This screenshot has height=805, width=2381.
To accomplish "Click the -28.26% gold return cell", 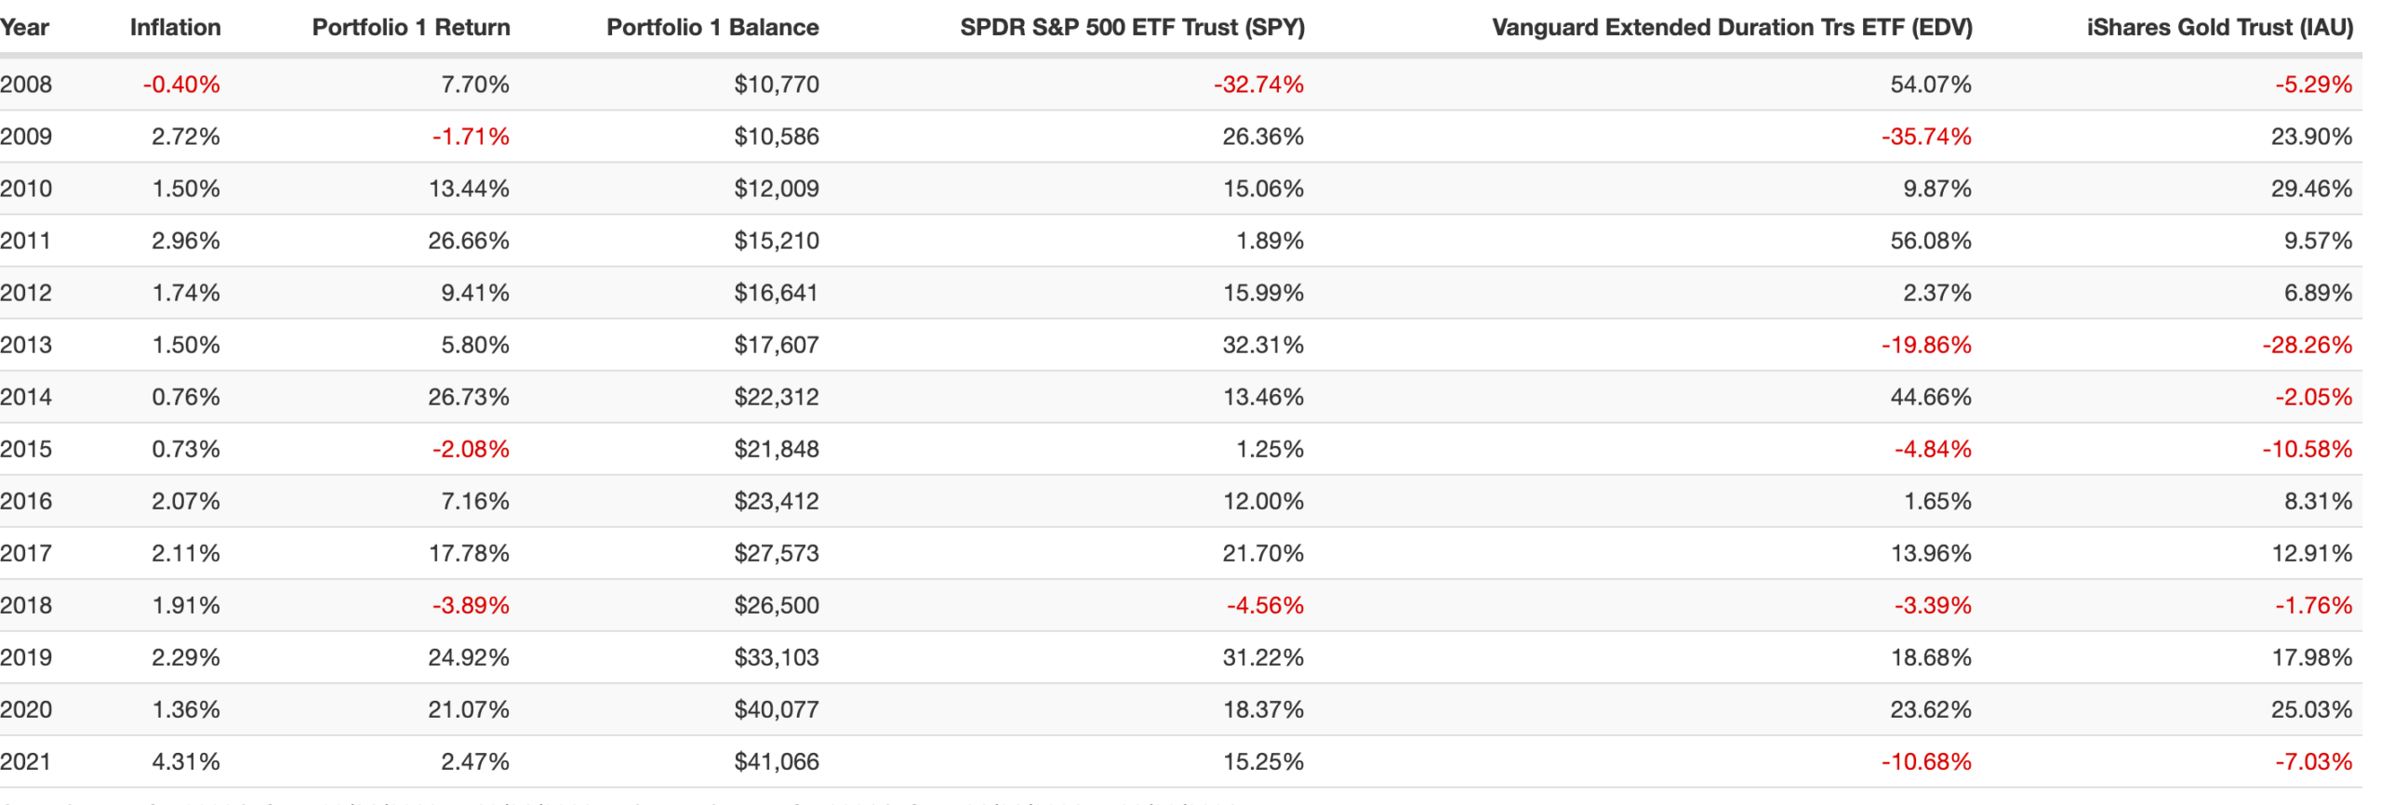I will pos(2307,345).
